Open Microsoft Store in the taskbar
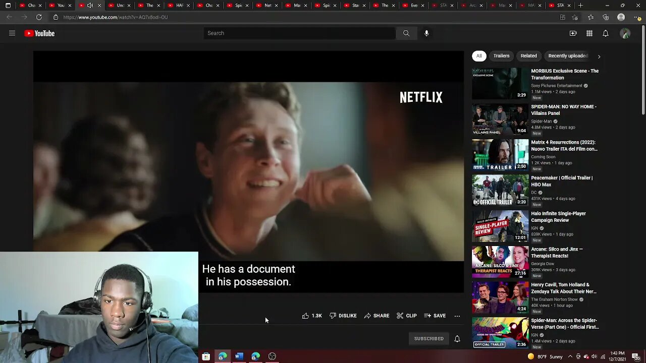Viewport: 646px width, 363px height. 206,356
